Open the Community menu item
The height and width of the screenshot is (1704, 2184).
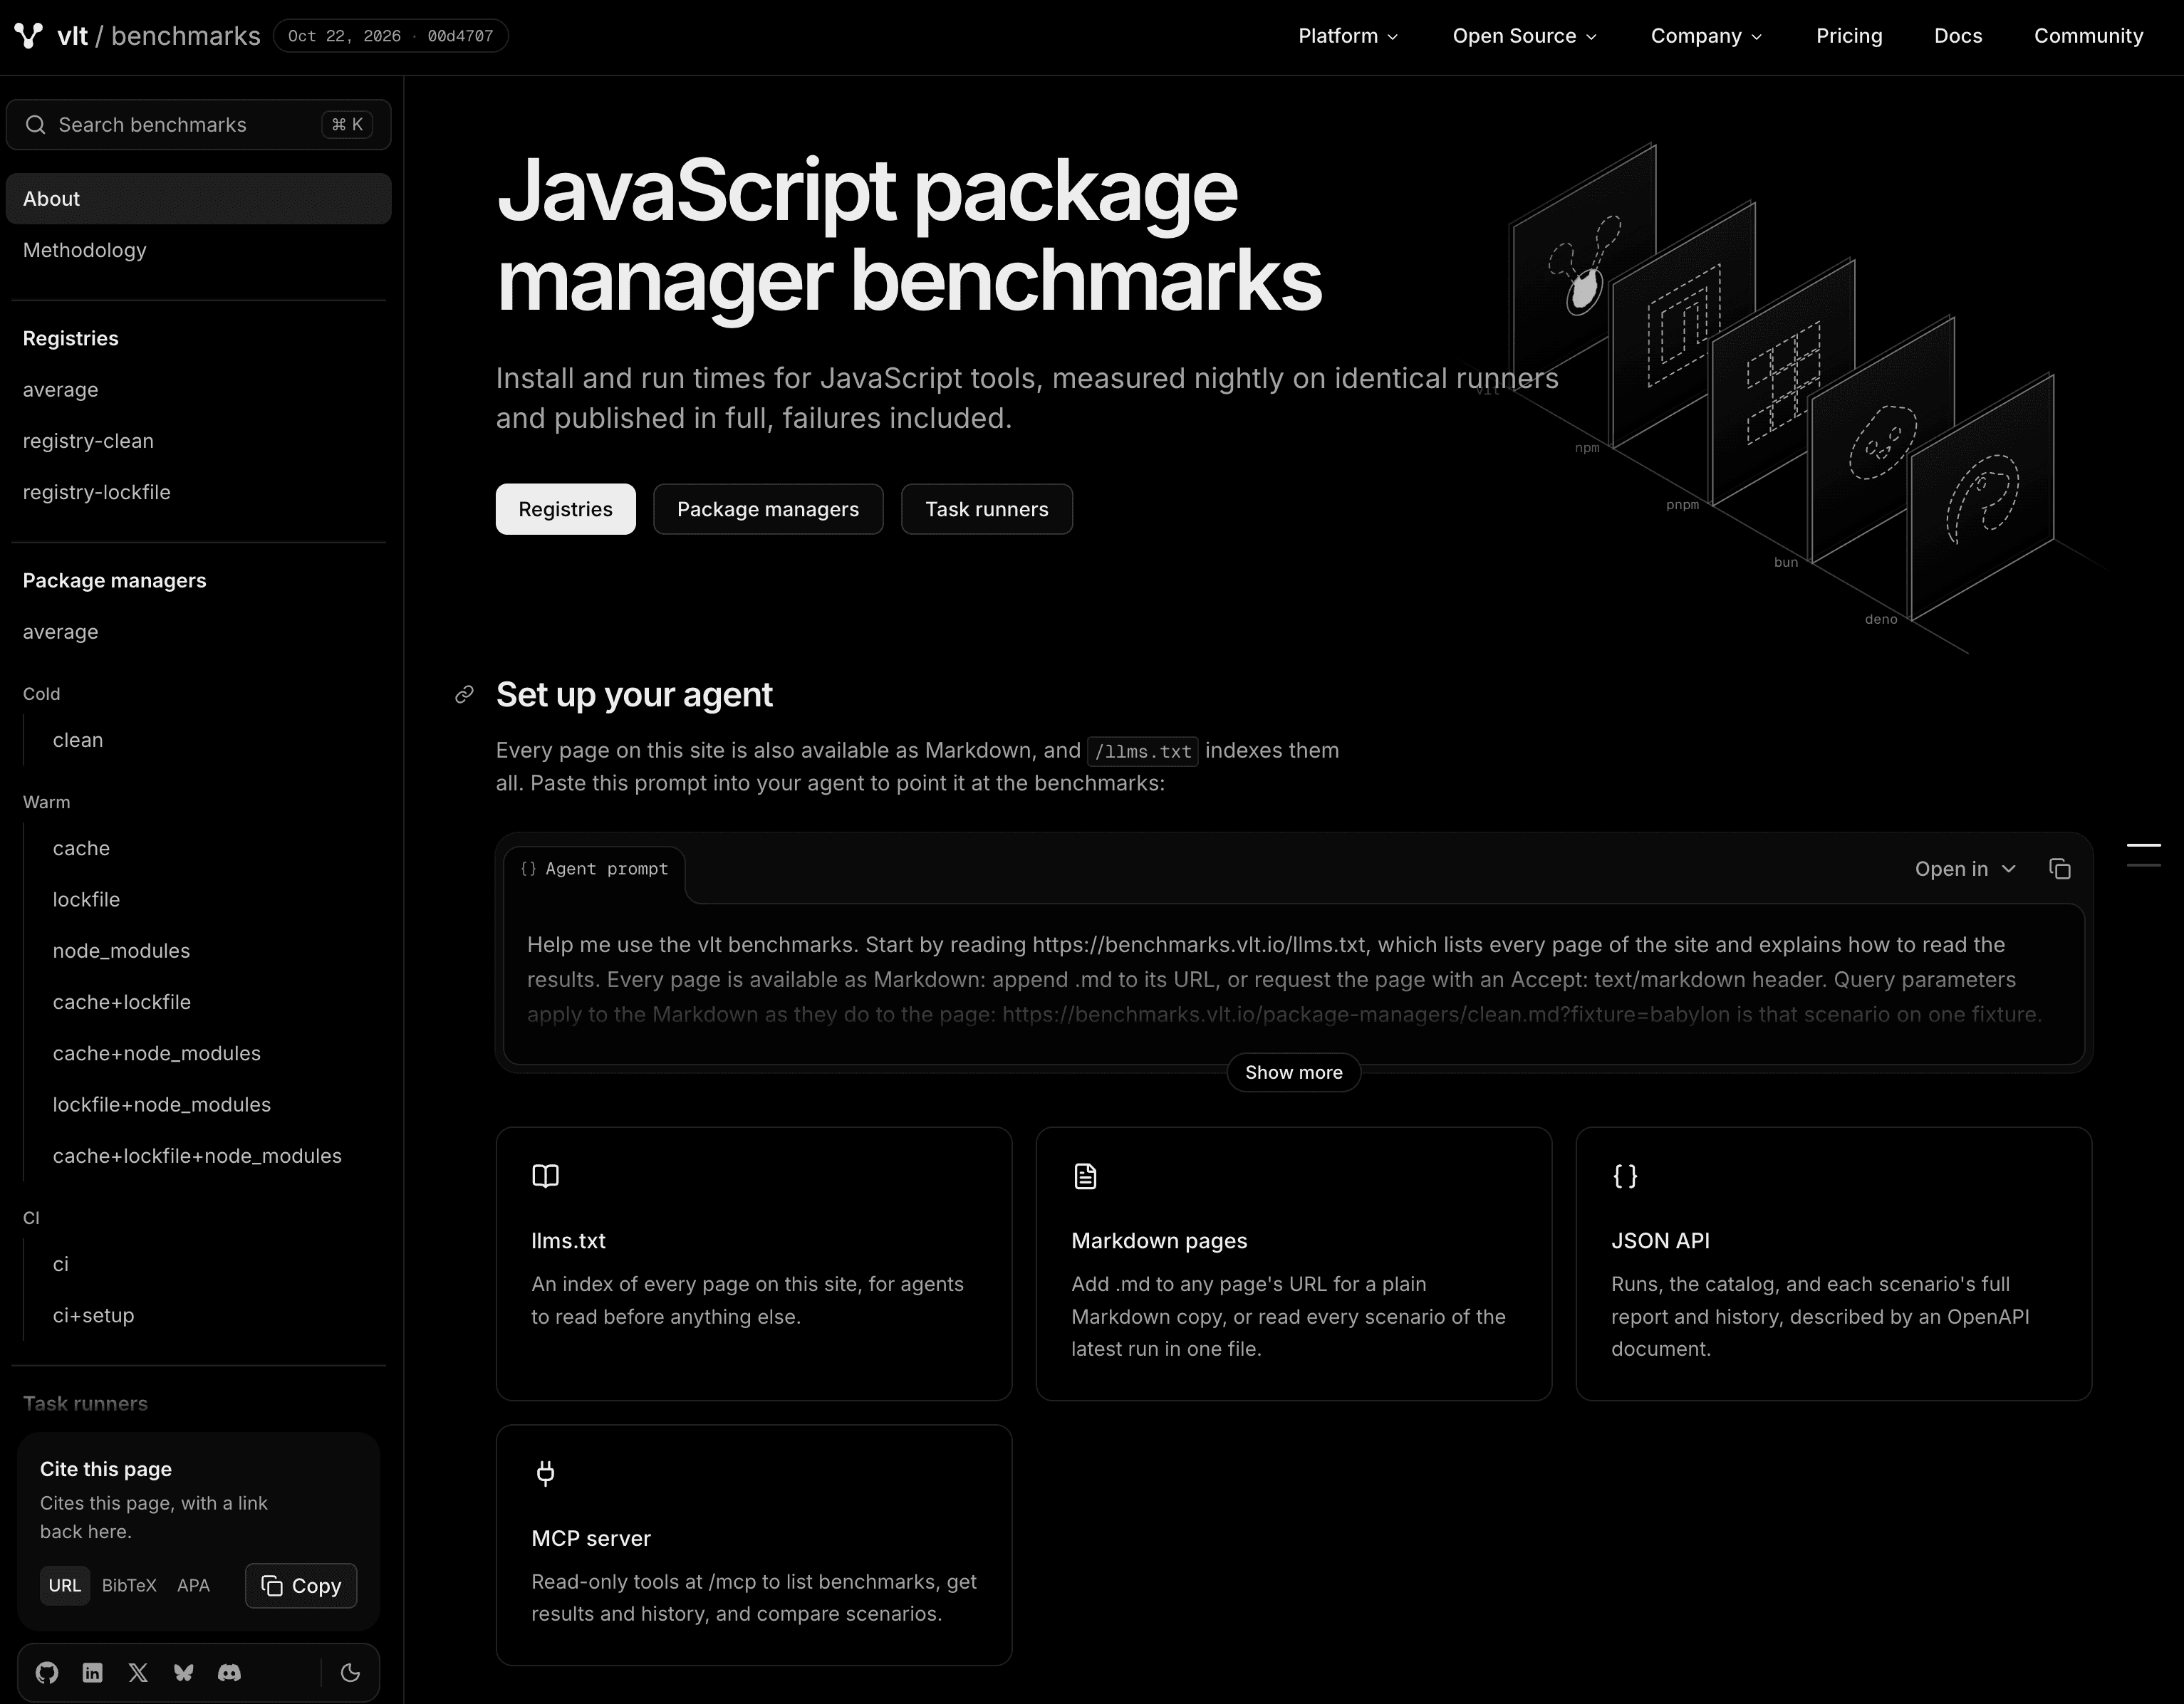point(2088,36)
